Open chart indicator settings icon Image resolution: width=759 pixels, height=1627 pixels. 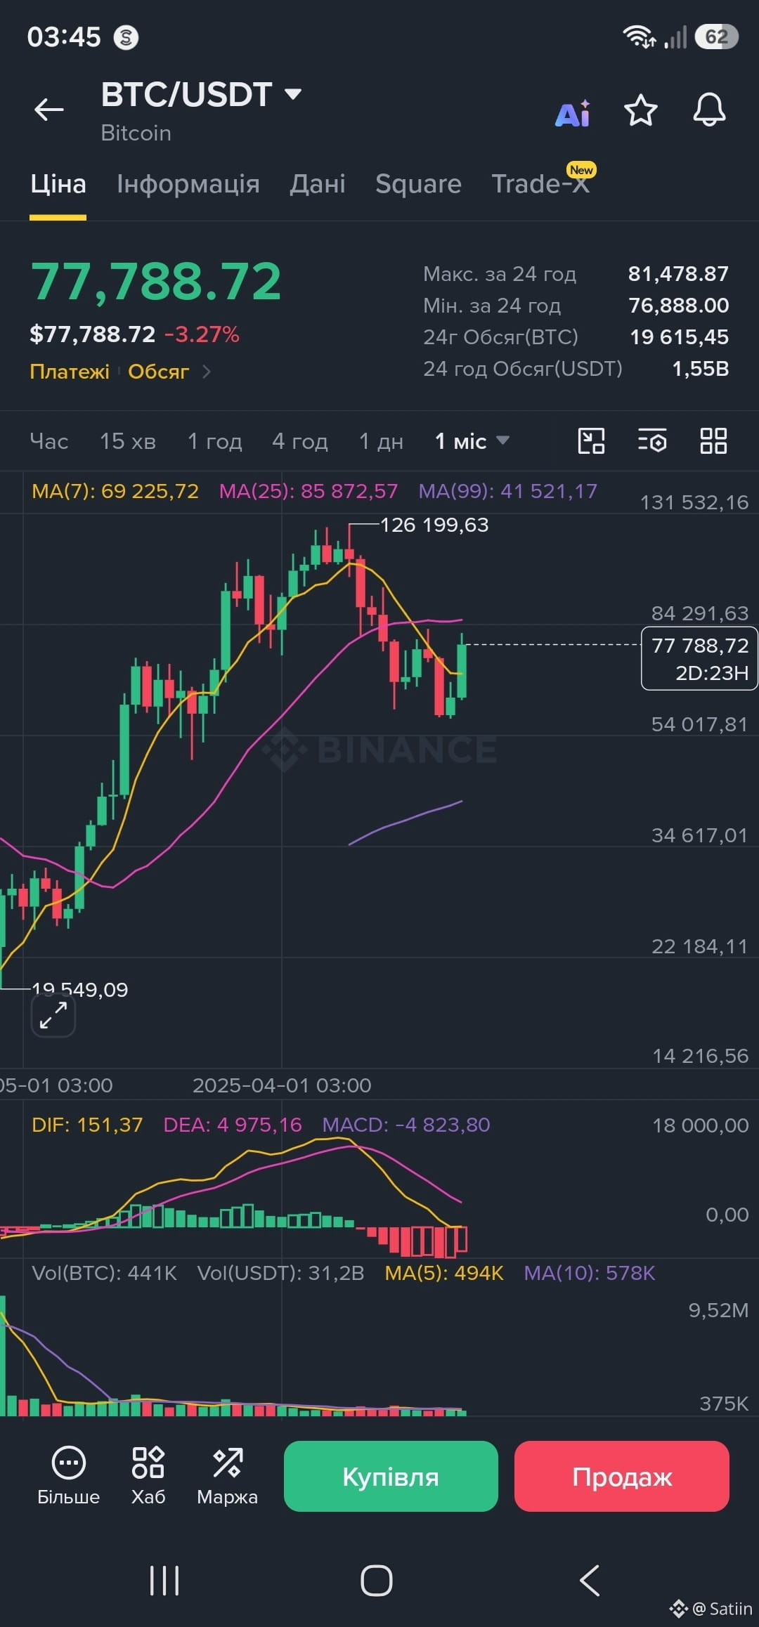[652, 441]
